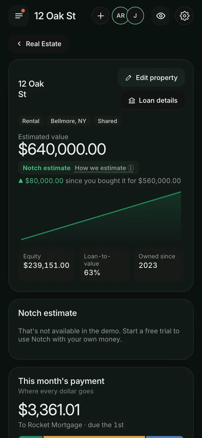Open Loan details

click(x=153, y=101)
